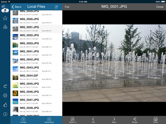
Task: Tap the thumbs-up like icon
Action: pyautogui.click(x=5, y=105)
